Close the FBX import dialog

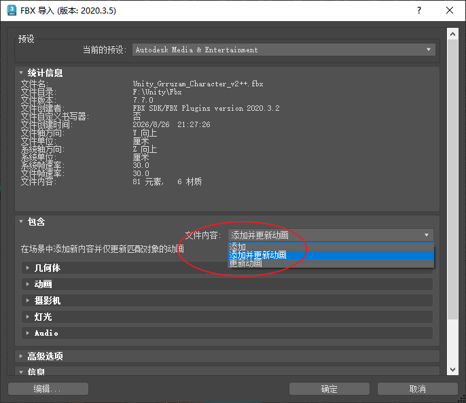[450, 10]
